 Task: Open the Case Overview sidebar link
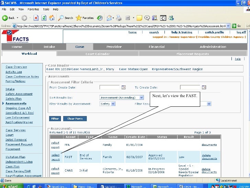tap(16, 67)
